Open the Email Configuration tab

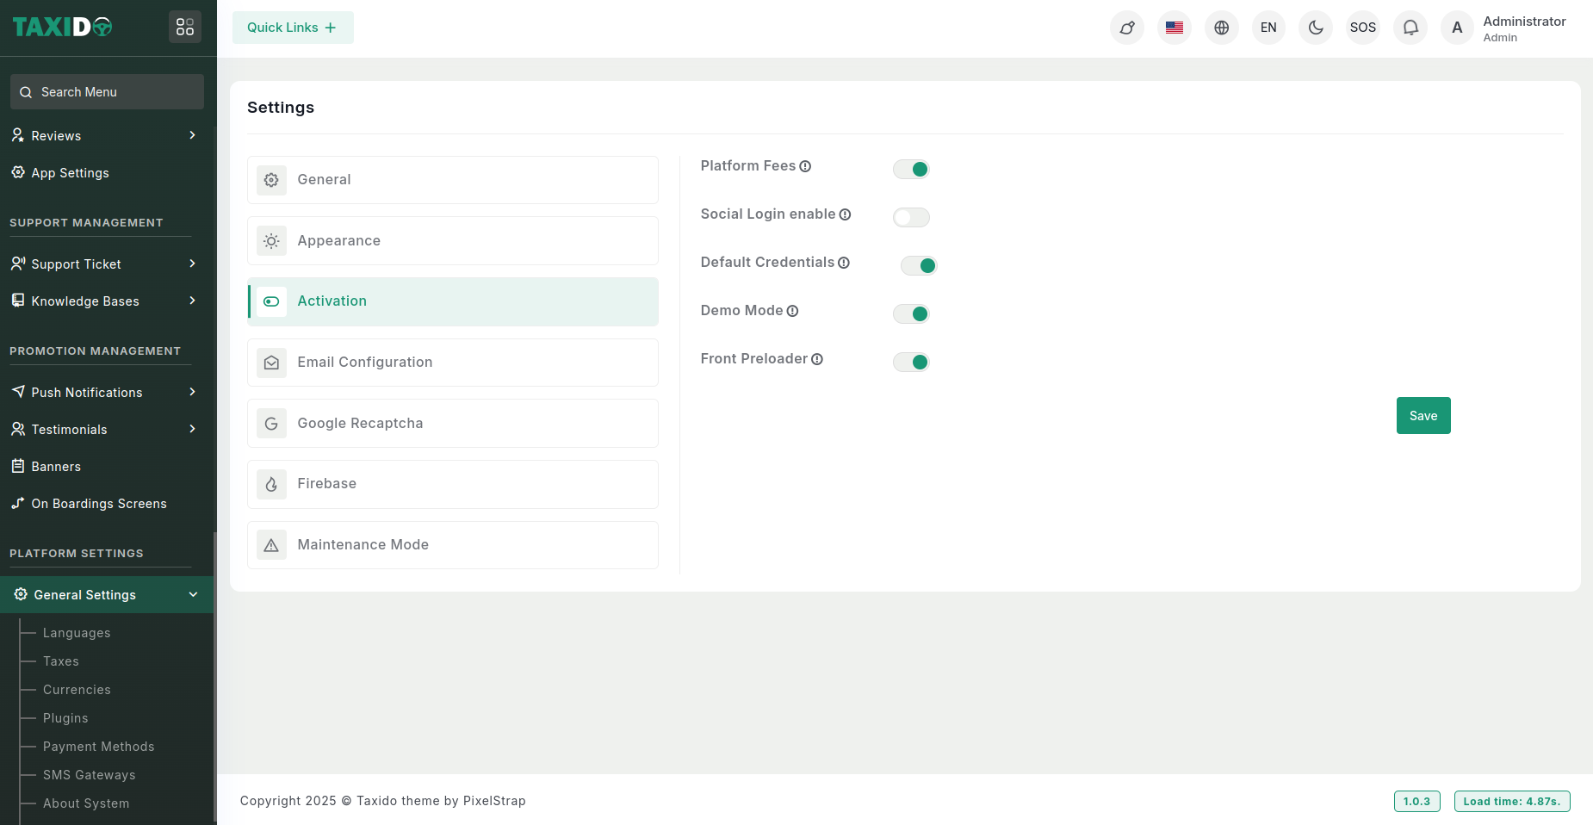pos(452,363)
